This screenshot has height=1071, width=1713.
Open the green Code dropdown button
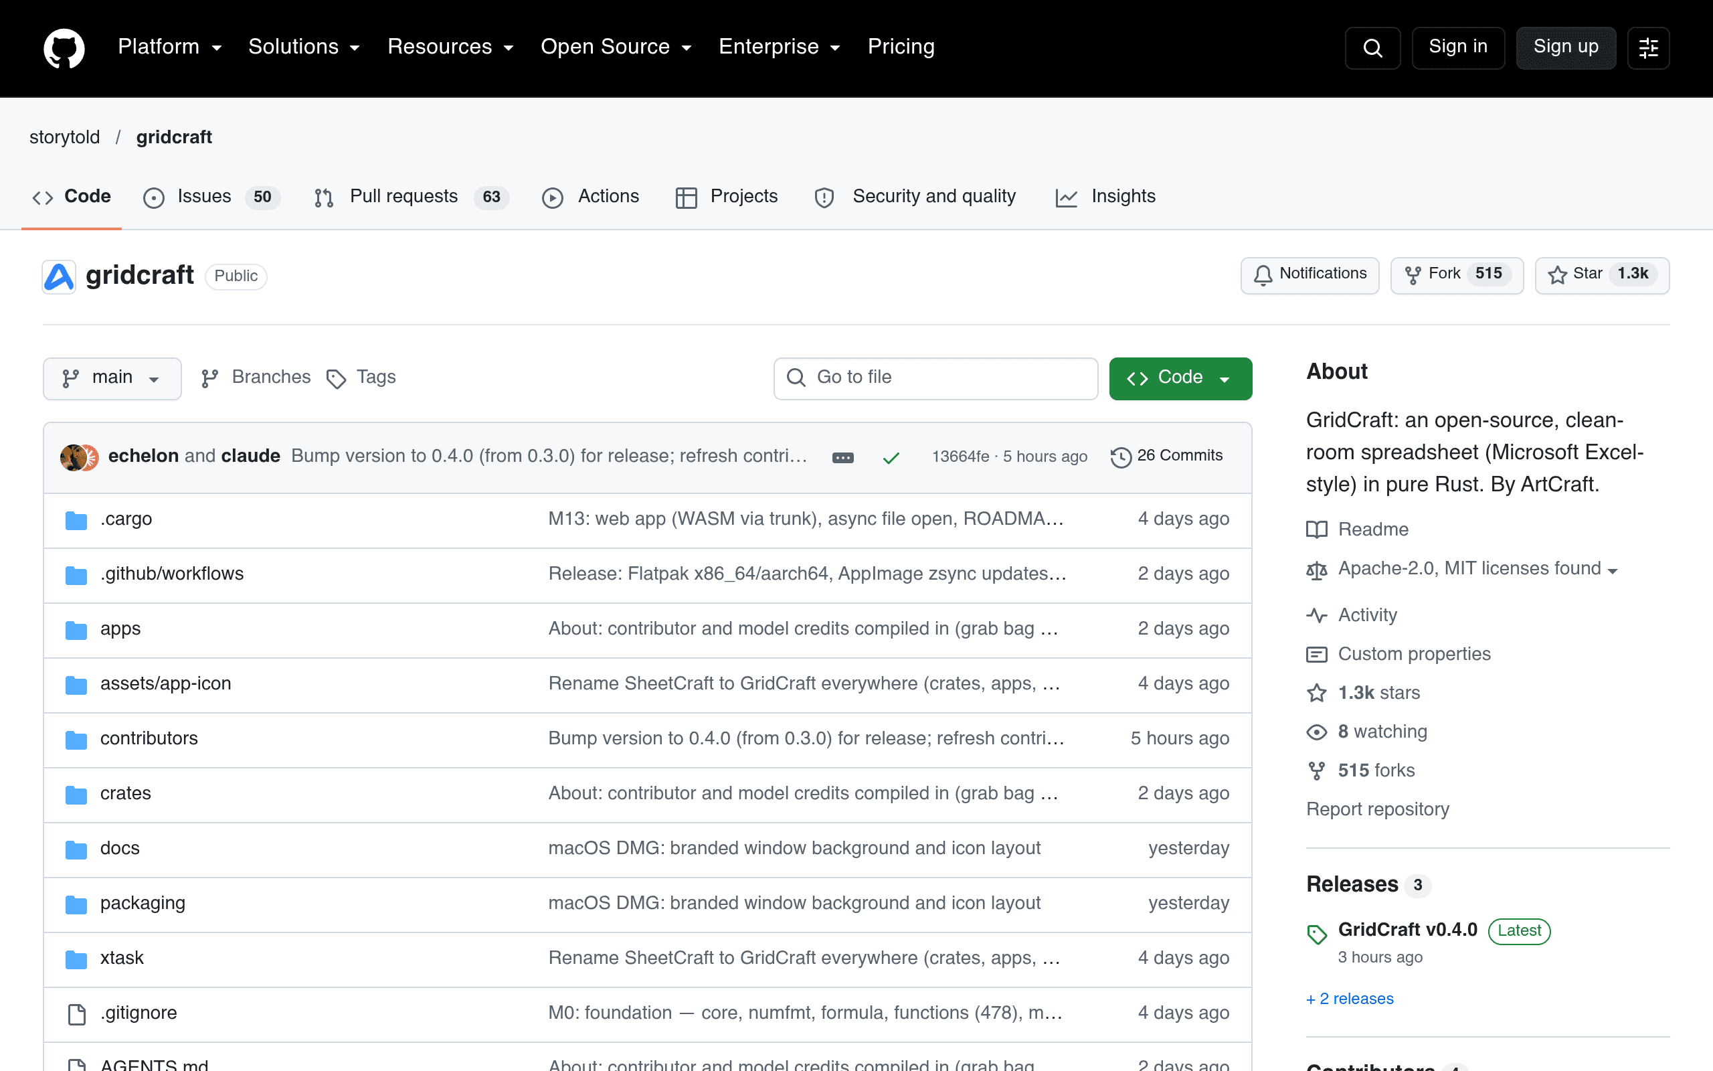(1180, 378)
